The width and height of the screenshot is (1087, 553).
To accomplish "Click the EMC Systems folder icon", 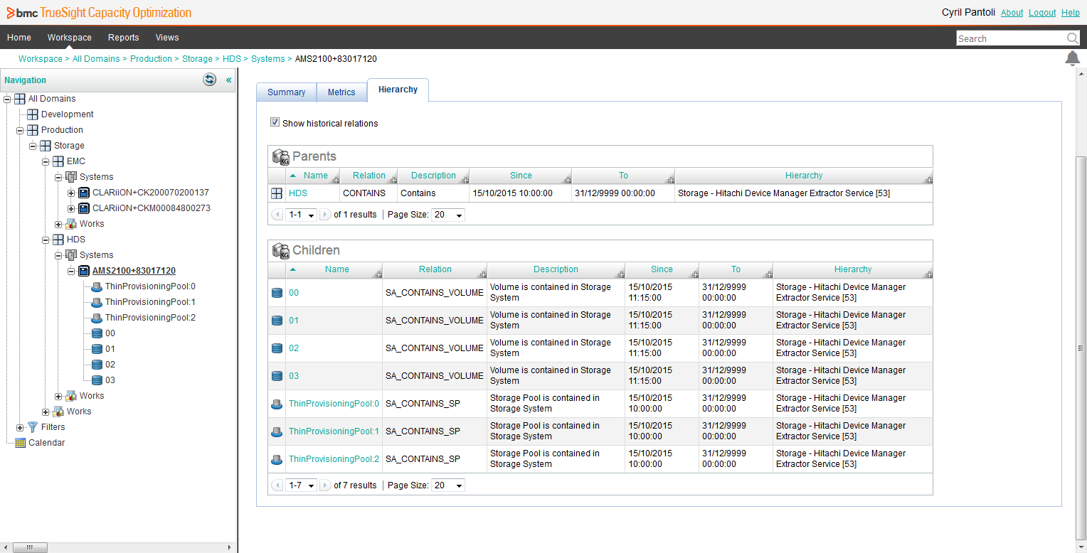I will (71, 177).
